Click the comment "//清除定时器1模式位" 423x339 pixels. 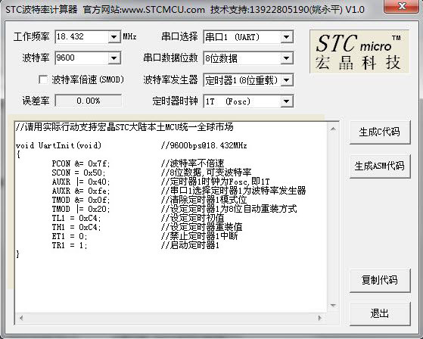[204, 200]
